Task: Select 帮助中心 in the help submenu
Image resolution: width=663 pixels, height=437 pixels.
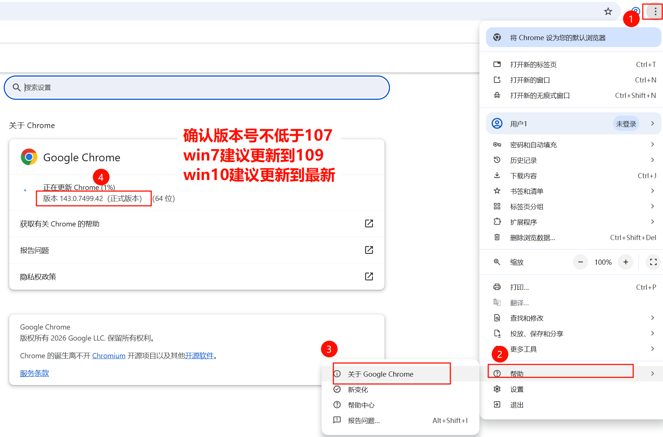Action: (x=361, y=405)
